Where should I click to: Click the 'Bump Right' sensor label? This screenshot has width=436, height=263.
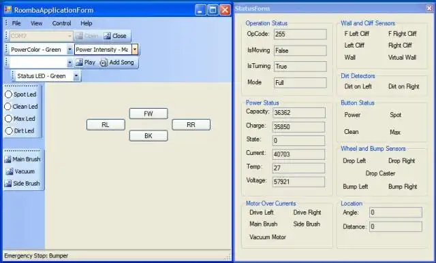403,186
